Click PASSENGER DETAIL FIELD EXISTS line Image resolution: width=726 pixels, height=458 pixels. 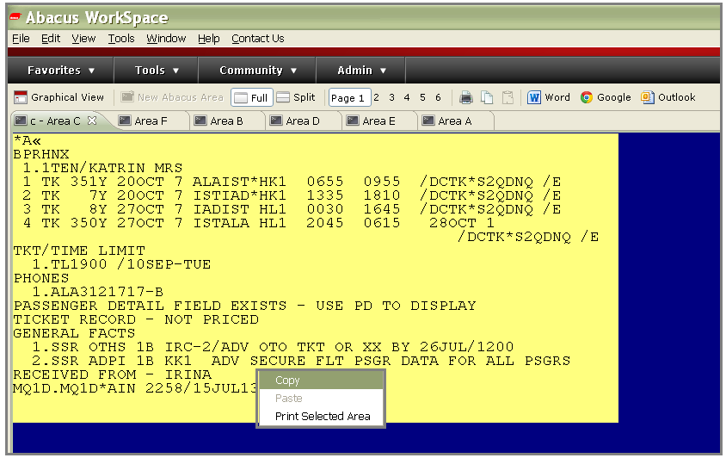tap(244, 306)
